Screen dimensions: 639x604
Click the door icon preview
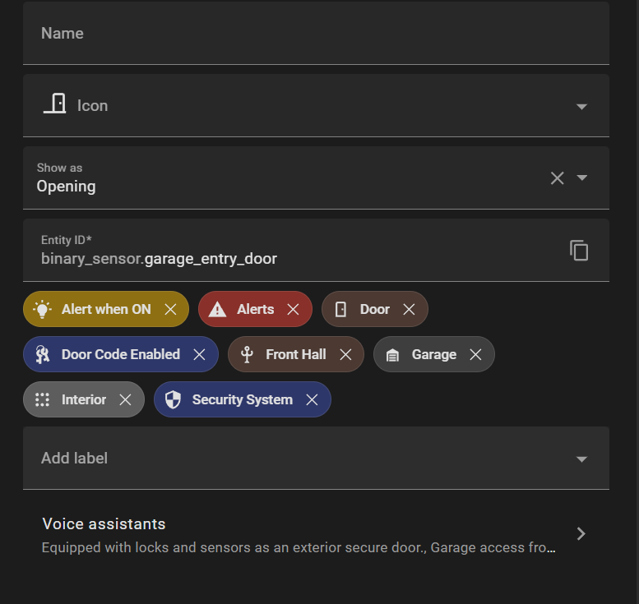click(x=55, y=104)
